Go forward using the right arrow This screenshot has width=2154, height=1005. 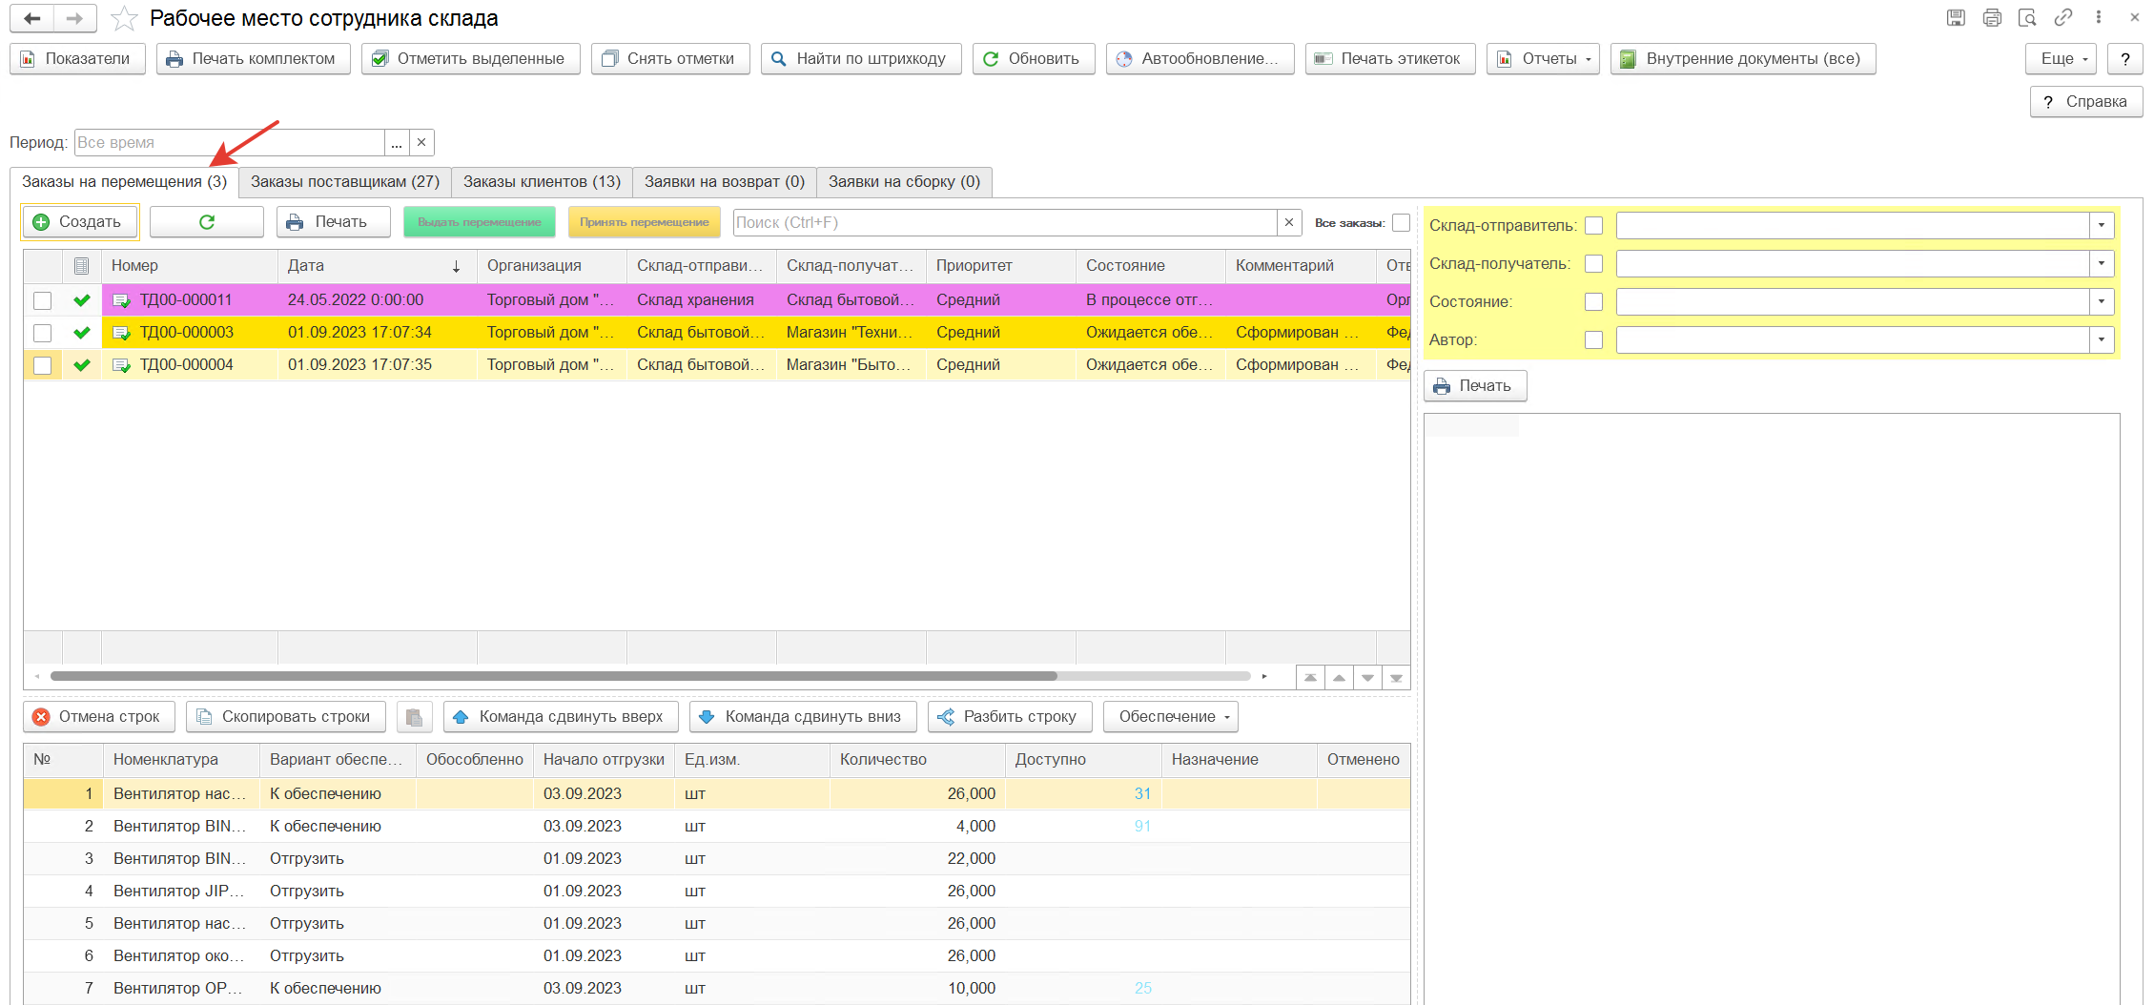pyautogui.click(x=74, y=18)
